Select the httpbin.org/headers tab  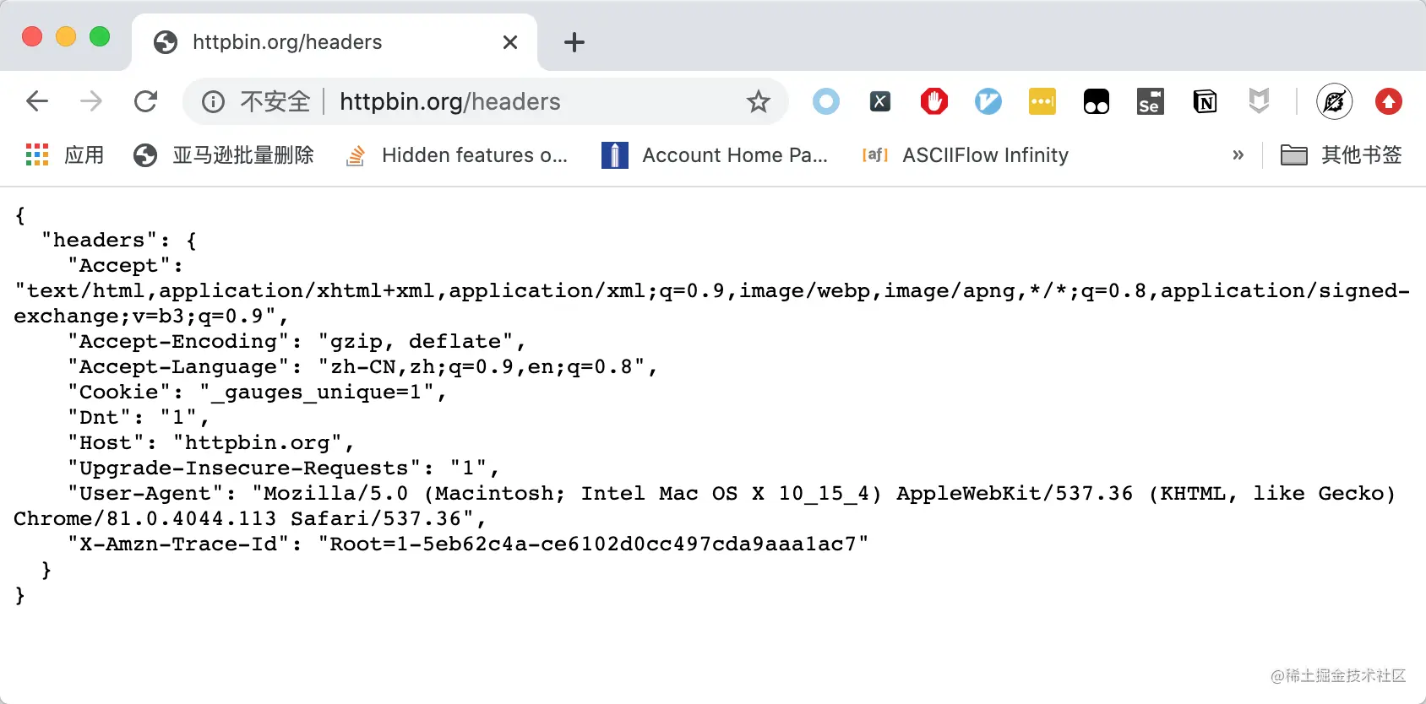click(x=334, y=42)
